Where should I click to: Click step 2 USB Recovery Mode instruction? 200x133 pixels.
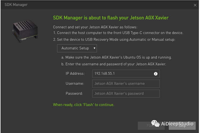tap(114, 39)
